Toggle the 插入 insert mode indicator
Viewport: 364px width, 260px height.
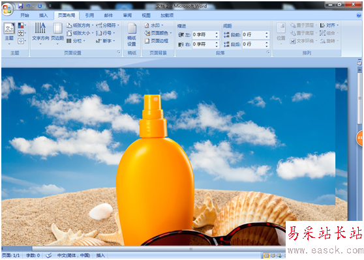click(x=100, y=255)
